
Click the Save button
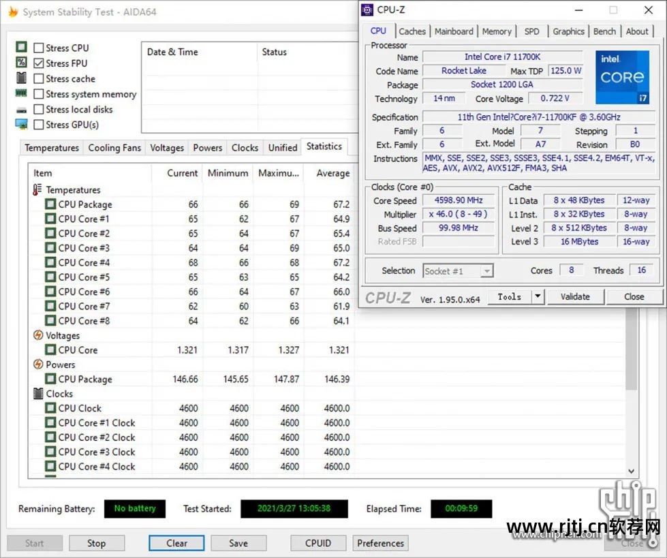coord(238,543)
